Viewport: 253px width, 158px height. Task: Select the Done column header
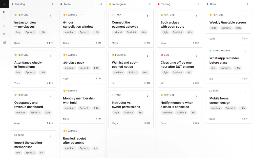pyautogui.click(x=213, y=4)
